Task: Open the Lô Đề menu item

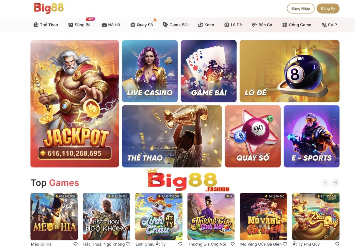Action: 233,25
